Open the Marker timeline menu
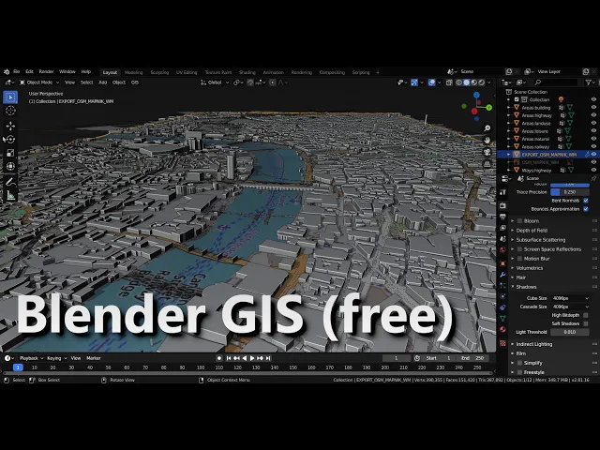This screenshot has height=450, width=600. coord(94,358)
